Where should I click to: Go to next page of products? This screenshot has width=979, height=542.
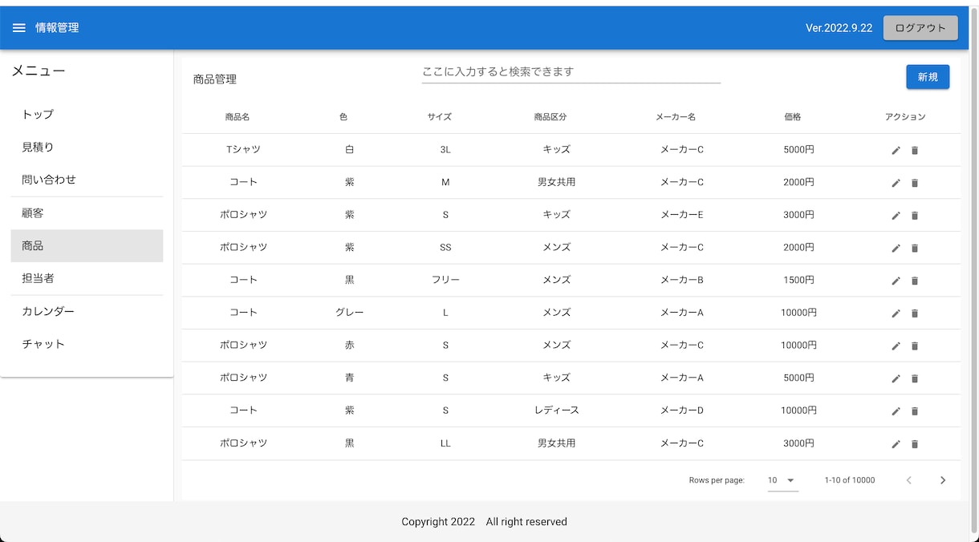pyautogui.click(x=943, y=480)
